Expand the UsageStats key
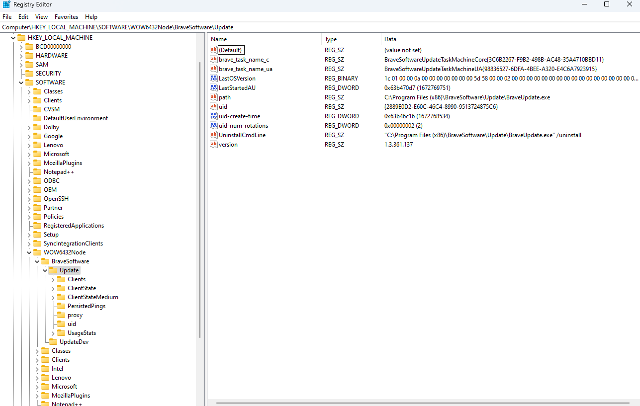 (x=53, y=333)
